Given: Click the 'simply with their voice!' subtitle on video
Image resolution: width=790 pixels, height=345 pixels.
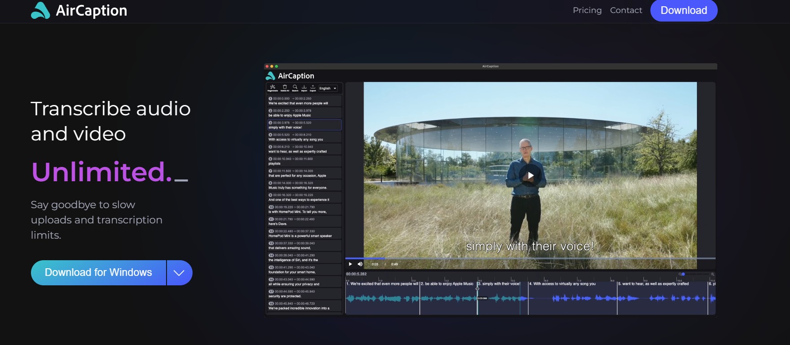Looking at the screenshot, I should coord(530,246).
